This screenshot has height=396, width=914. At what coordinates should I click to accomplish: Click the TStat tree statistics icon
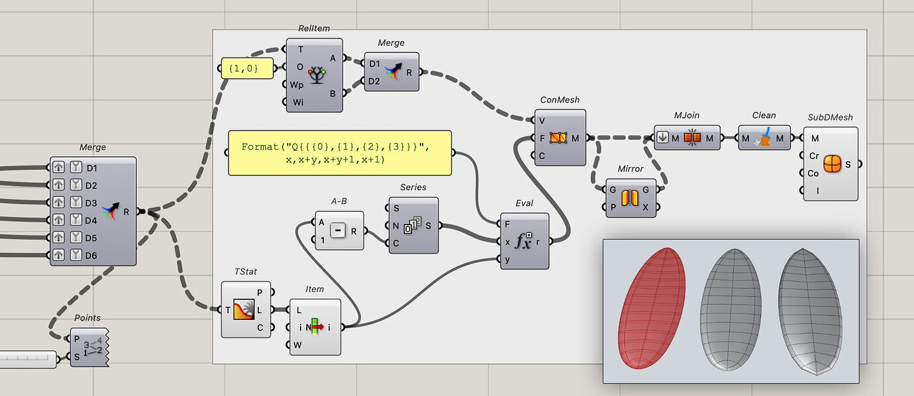245,310
